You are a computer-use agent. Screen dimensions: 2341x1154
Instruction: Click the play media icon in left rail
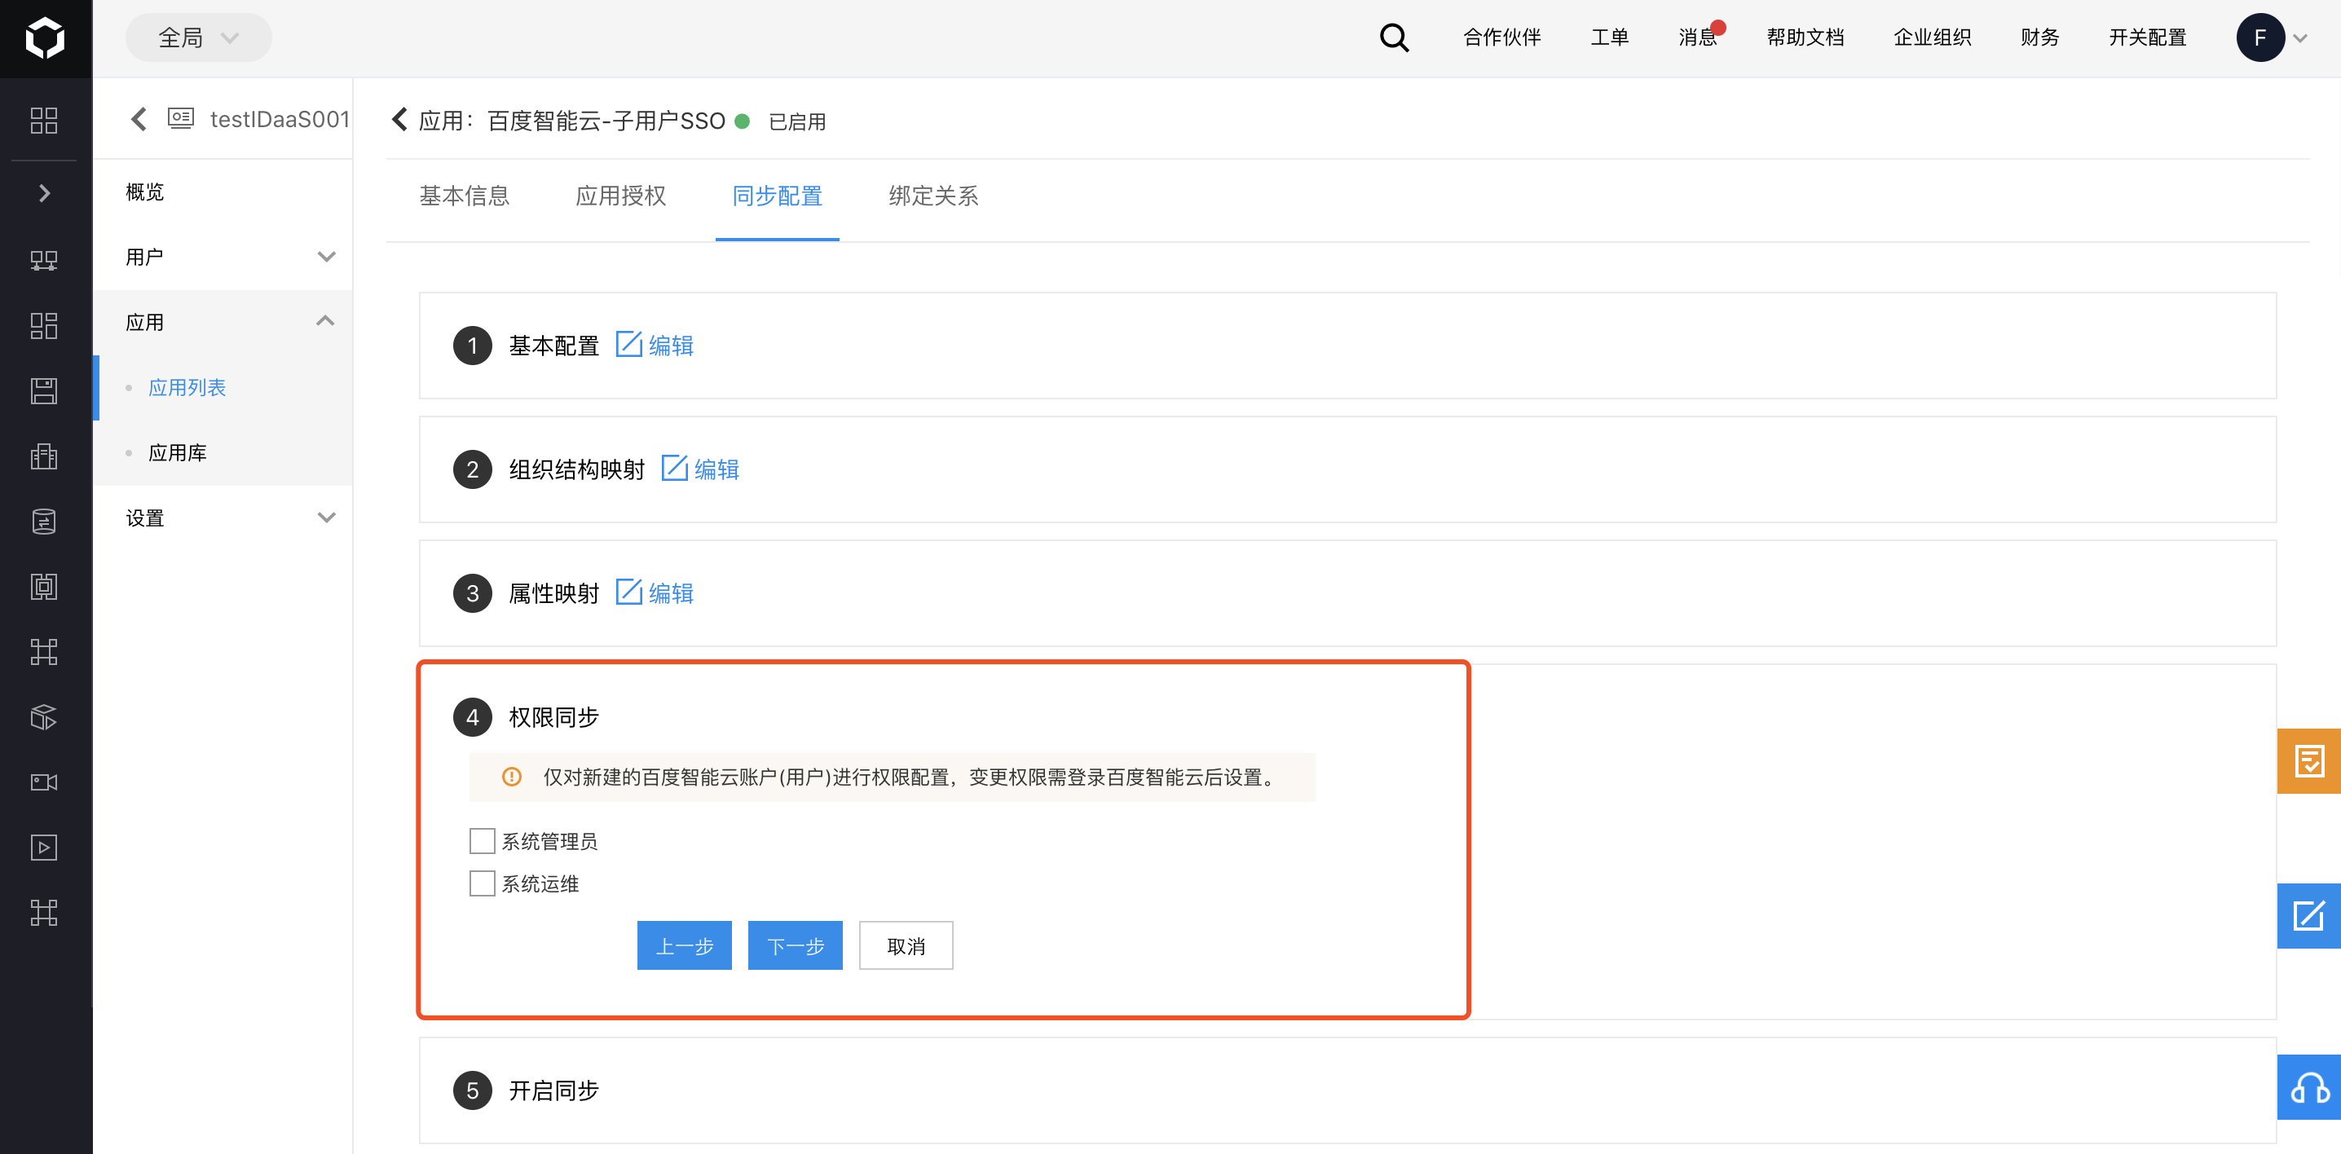(44, 848)
